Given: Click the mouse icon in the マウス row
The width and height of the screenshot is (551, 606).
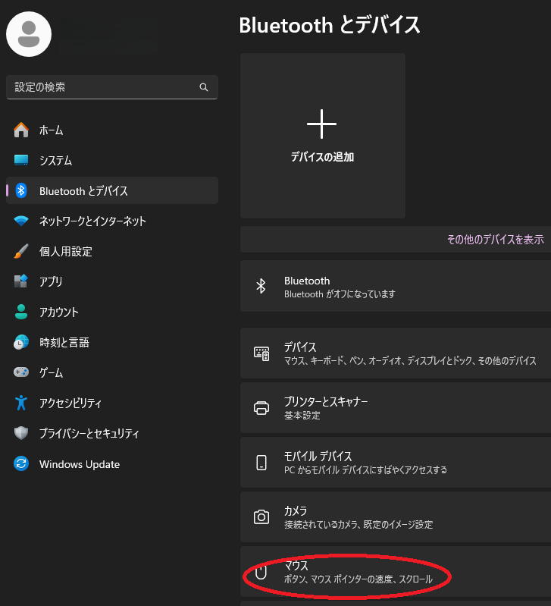Looking at the screenshot, I should 261,572.
